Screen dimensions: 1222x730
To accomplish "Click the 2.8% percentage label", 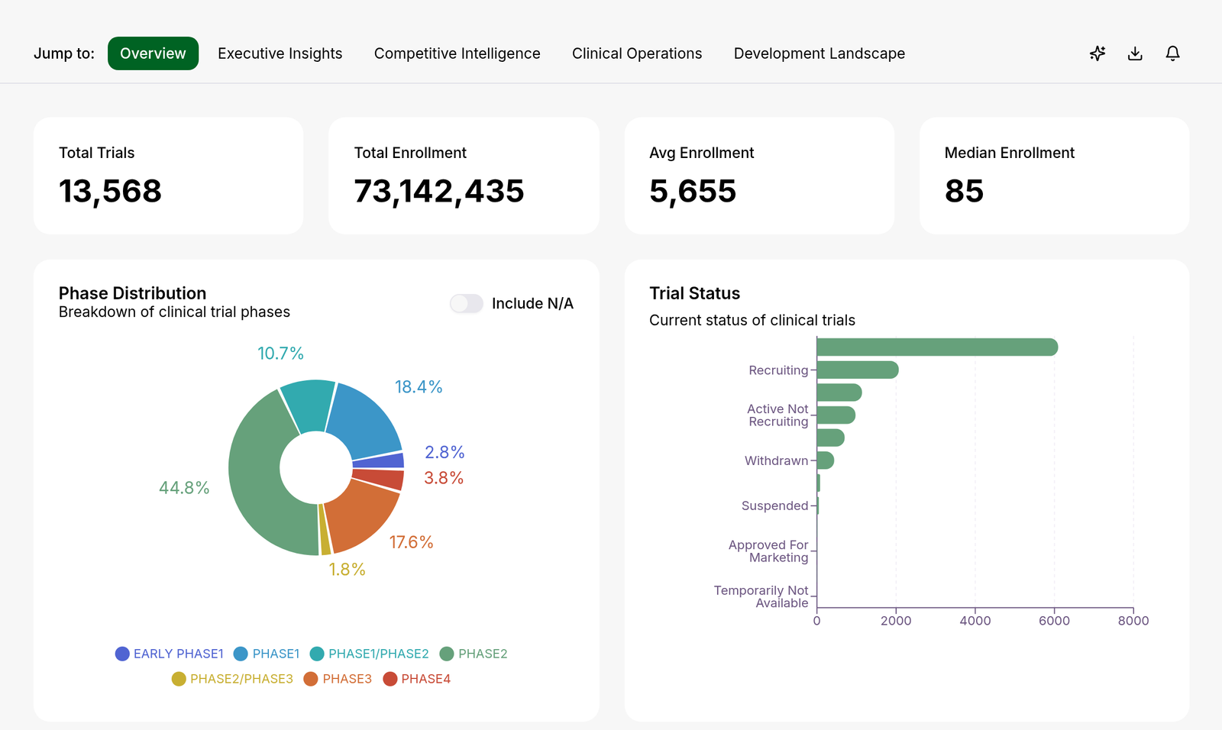I will point(445,452).
